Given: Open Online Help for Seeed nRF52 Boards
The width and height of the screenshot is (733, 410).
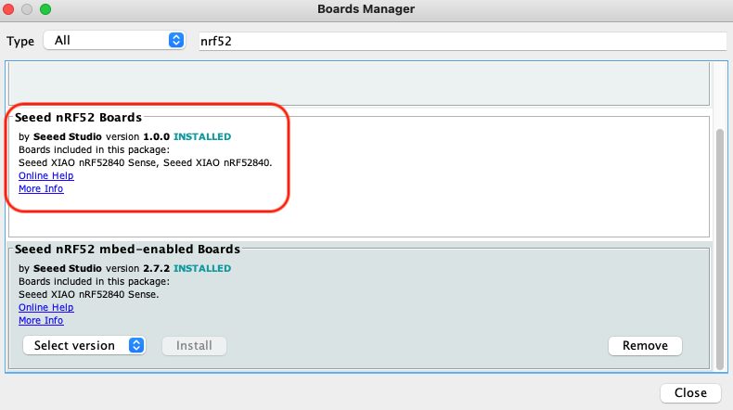Looking at the screenshot, I should [x=45, y=176].
